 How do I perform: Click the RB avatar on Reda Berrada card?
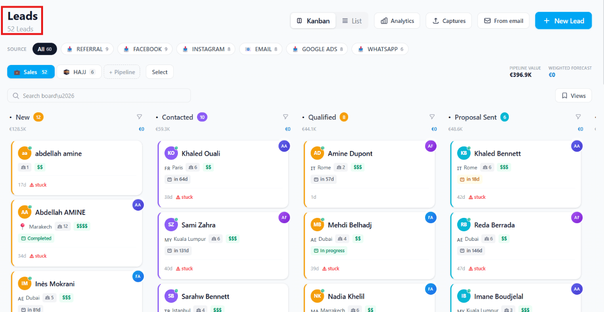click(x=464, y=225)
